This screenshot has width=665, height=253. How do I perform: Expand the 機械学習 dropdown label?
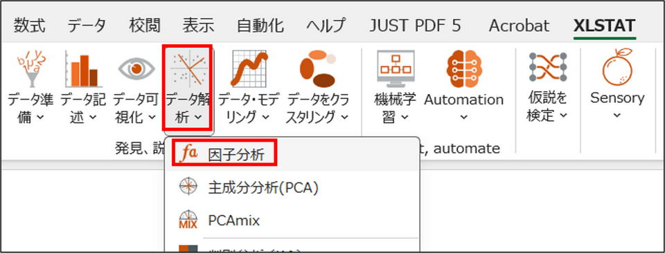point(395,109)
